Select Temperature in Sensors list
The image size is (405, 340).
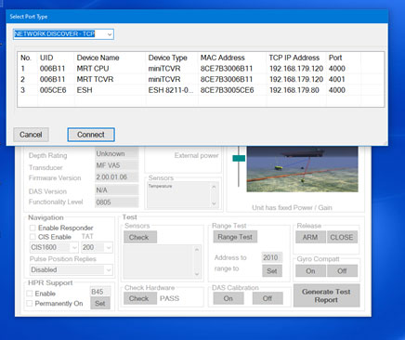coord(160,186)
